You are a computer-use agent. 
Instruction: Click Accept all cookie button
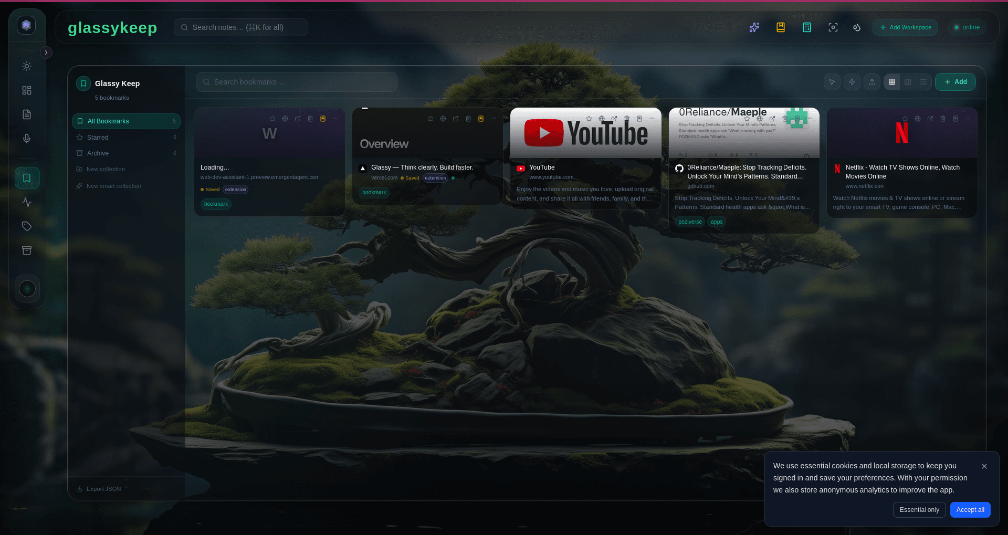pos(970,510)
